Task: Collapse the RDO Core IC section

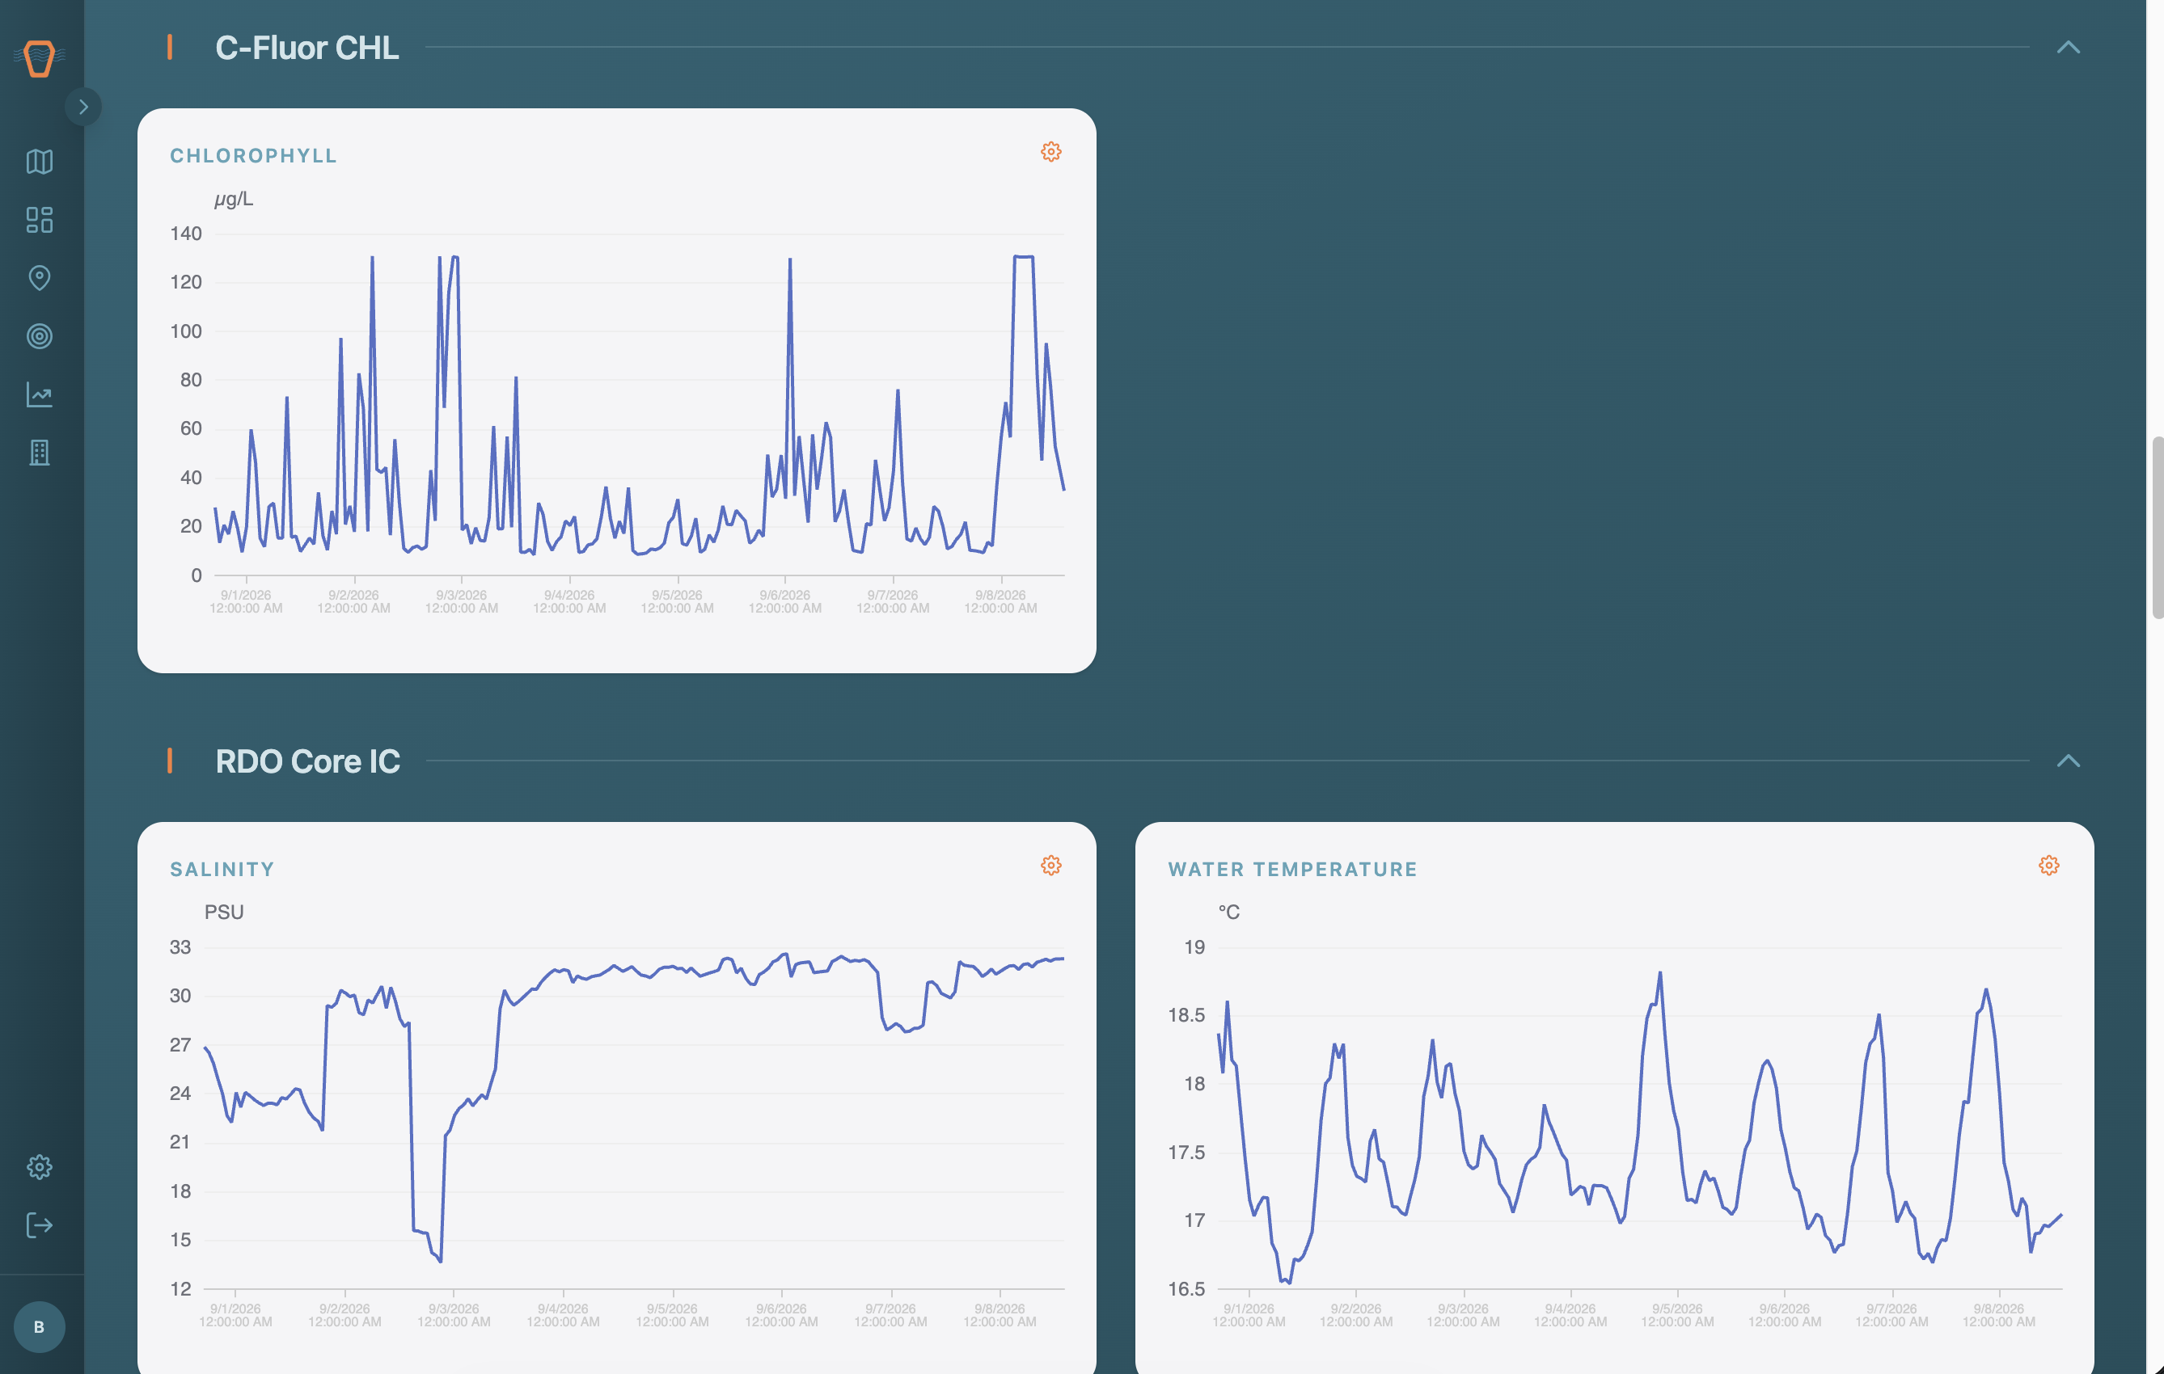Action: (x=2068, y=761)
